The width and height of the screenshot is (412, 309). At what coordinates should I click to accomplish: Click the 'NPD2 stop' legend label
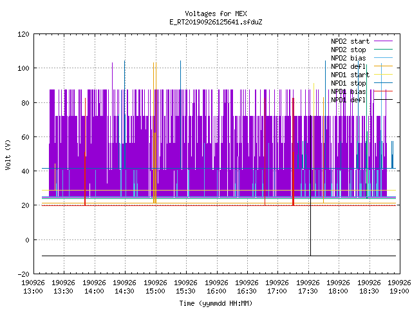coord(348,50)
